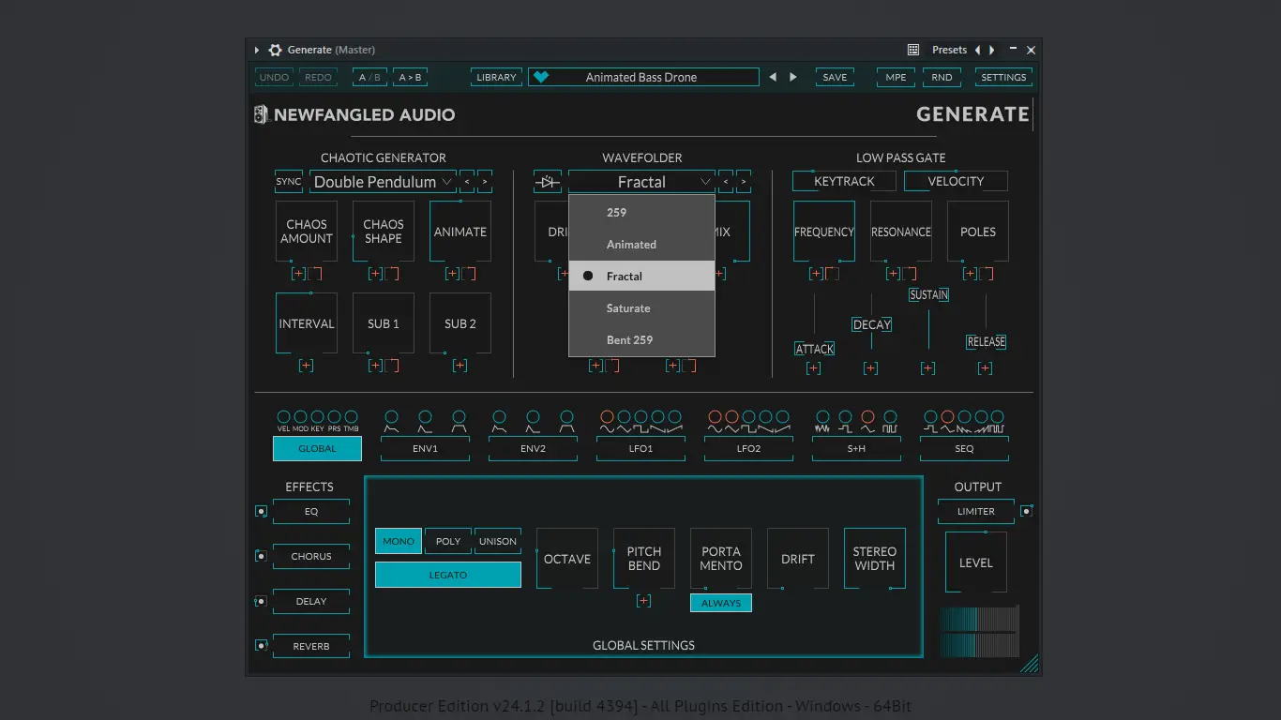Open the preset LIBRARY button
Screen dimensions: 1281x720
click(x=496, y=77)
